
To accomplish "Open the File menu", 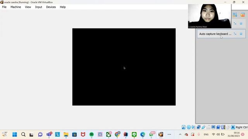I will [4, 7].
